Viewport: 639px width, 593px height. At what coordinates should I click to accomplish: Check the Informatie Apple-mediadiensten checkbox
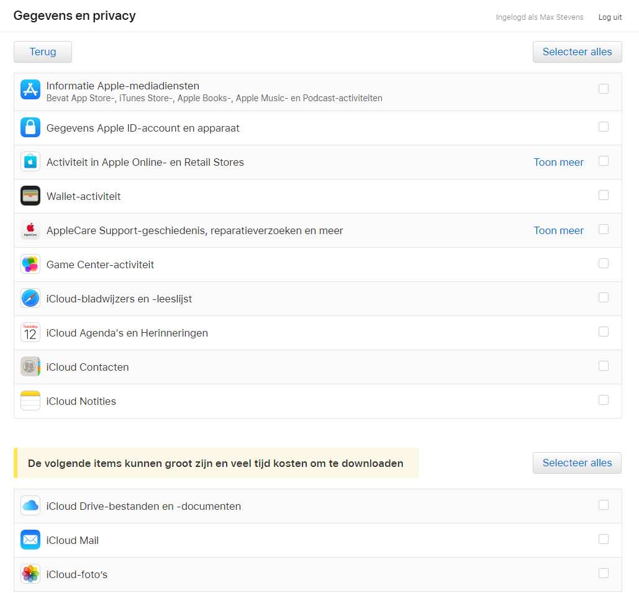pos(603,89)
